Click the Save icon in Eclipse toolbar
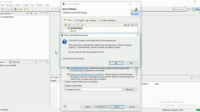This screenshot has height=112, width=200. coord(8,9)
